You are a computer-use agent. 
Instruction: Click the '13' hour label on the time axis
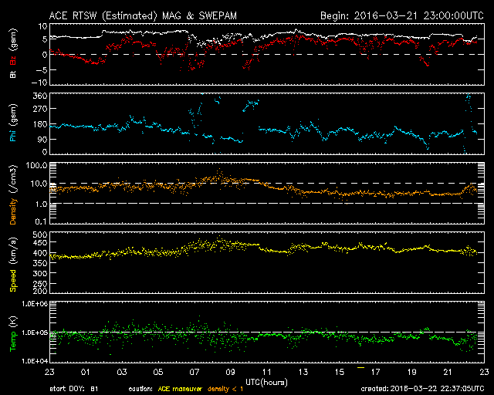point(303,372)
